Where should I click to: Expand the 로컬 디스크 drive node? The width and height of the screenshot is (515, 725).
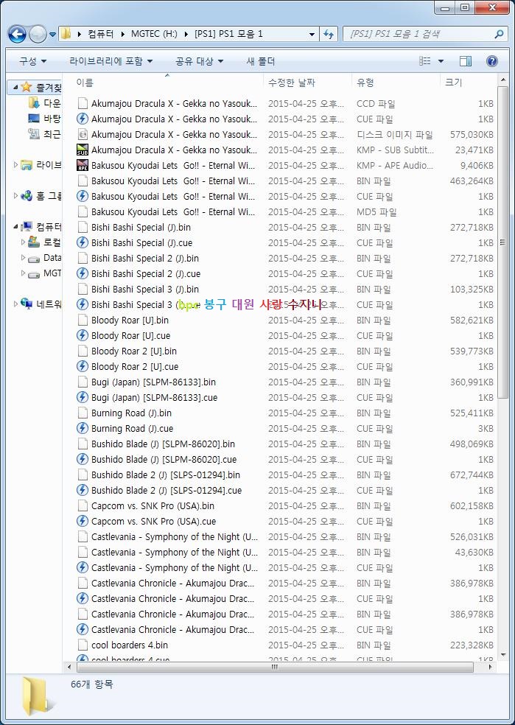pyautogui.click(x=23, y=242)
